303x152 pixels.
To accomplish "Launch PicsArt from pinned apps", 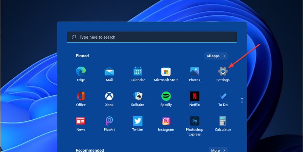I will coord(109,124).
